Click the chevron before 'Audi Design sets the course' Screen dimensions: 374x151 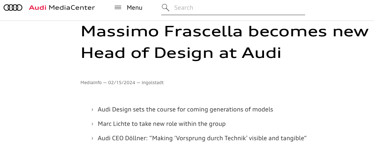click(92, 110)
